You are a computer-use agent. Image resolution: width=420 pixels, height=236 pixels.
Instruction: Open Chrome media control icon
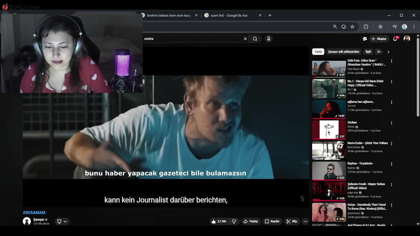pyautogui.click(x=395, y=27)
